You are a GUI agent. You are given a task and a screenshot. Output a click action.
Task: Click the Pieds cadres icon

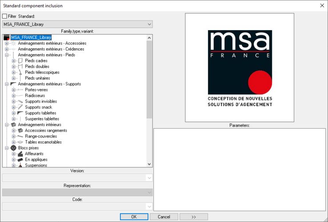coord(20,61)
